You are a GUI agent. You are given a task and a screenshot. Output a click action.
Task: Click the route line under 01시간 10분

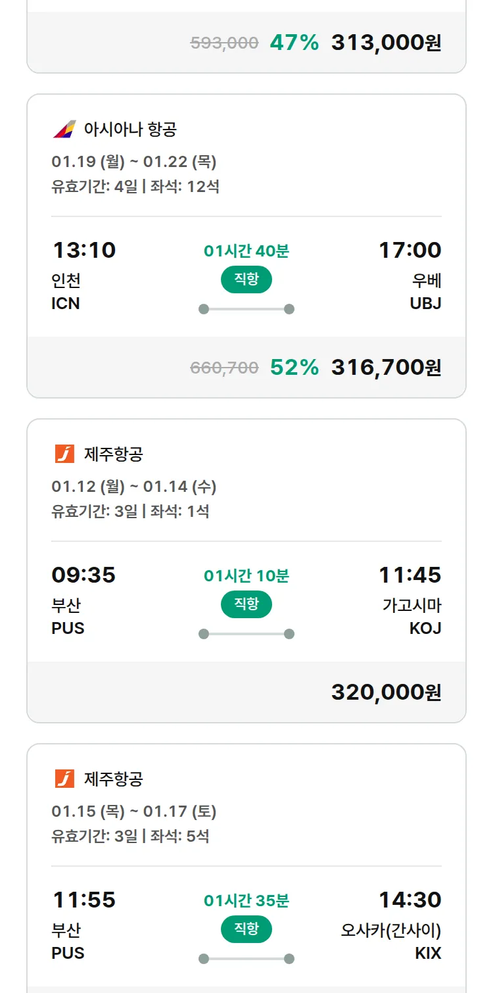(246, 634)
